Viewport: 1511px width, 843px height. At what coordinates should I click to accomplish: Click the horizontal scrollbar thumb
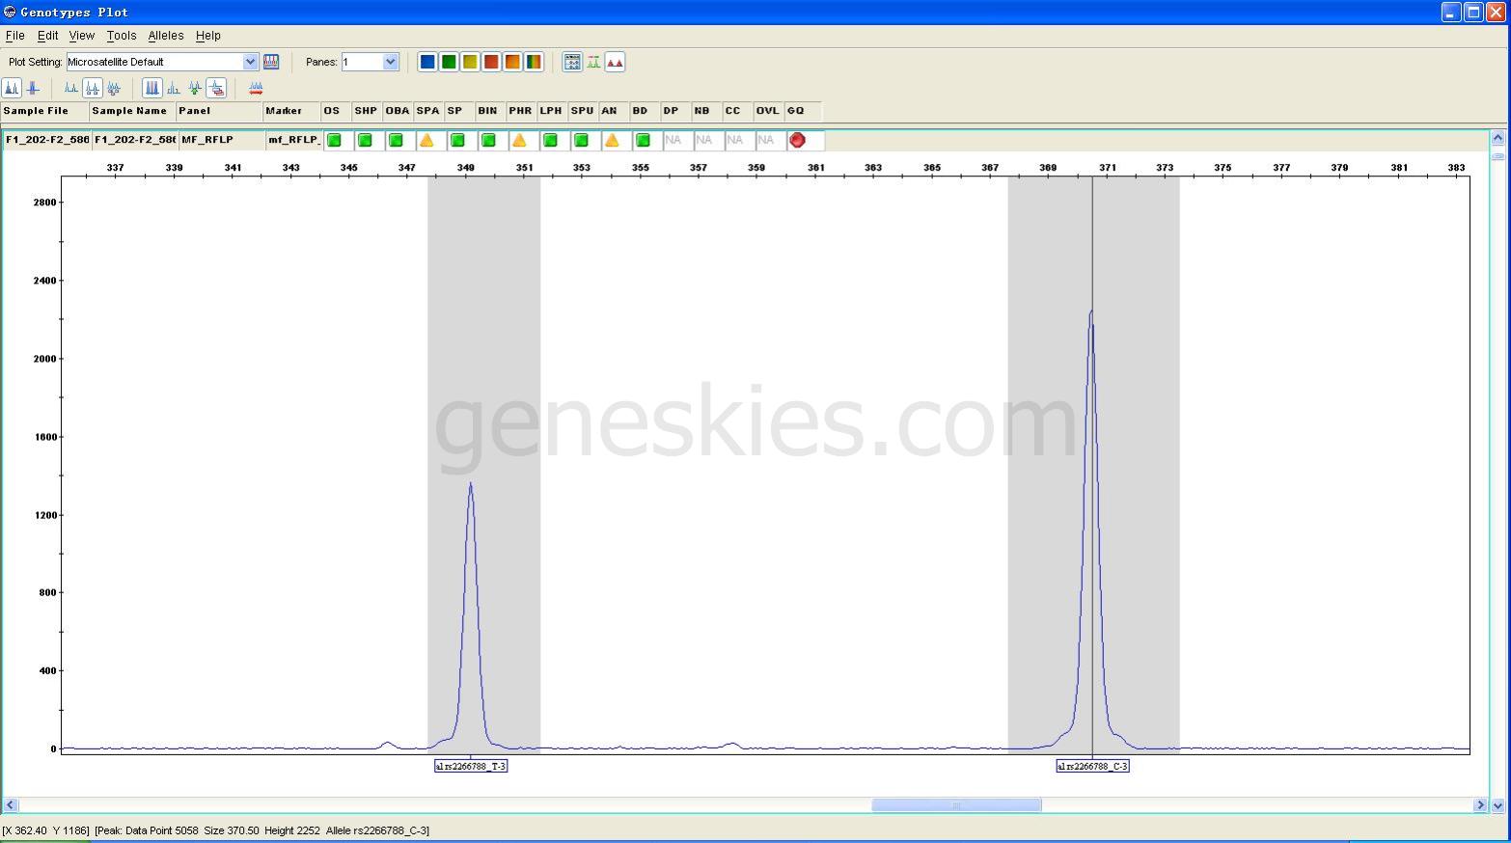pyautogui.click(x=956, y=804)
